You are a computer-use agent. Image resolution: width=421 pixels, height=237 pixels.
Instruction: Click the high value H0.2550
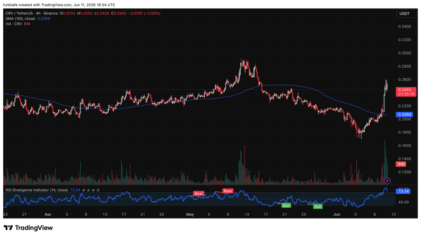85,13
